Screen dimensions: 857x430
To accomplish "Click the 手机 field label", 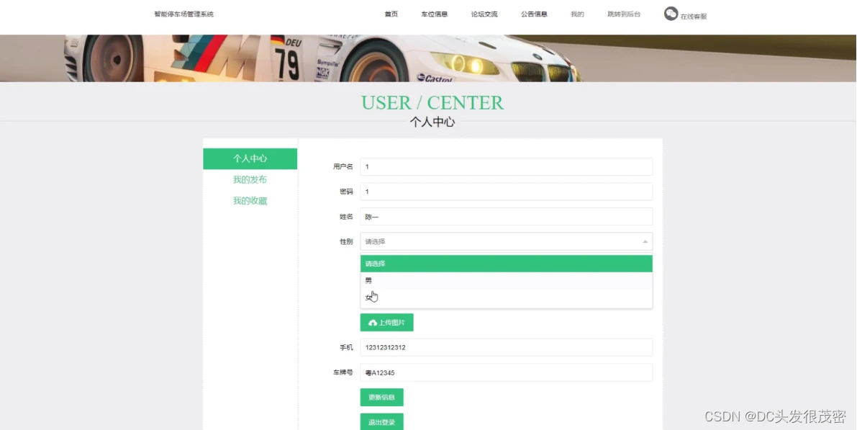I will point(347,347).
